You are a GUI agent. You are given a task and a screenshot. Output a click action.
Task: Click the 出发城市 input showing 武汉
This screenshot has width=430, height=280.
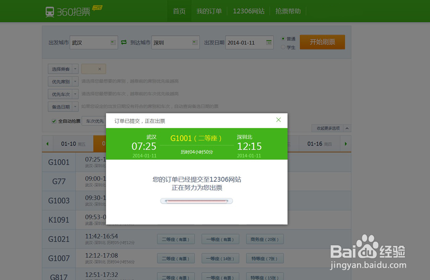(94, 43)
